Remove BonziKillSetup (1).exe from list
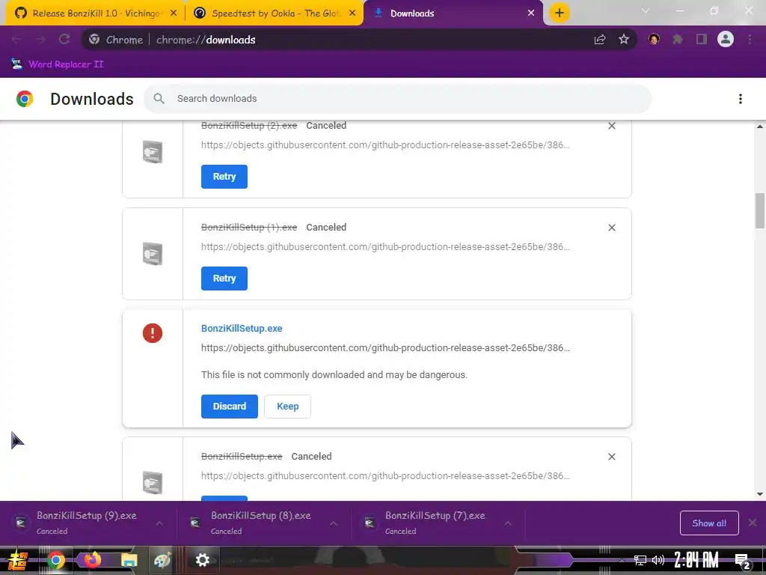 [612, 228]
